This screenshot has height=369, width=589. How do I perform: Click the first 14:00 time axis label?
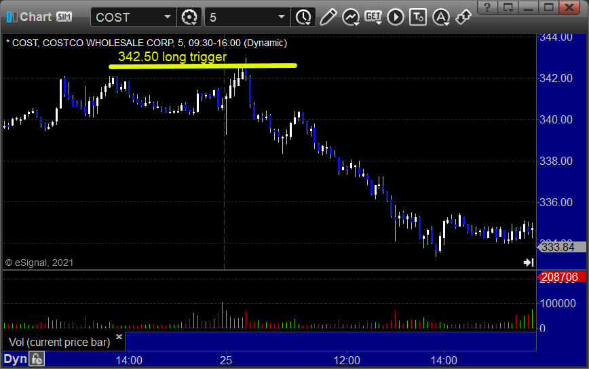129,360
